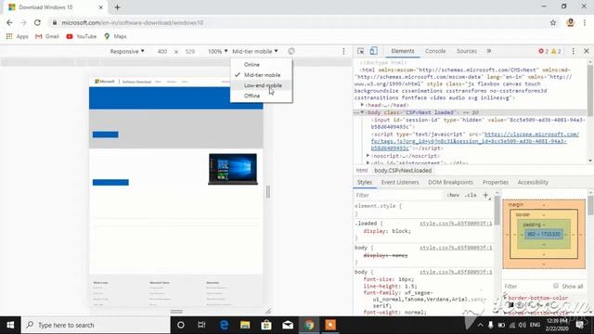Go forward in browser history
The image size is (594, 334).
point(23,22)
